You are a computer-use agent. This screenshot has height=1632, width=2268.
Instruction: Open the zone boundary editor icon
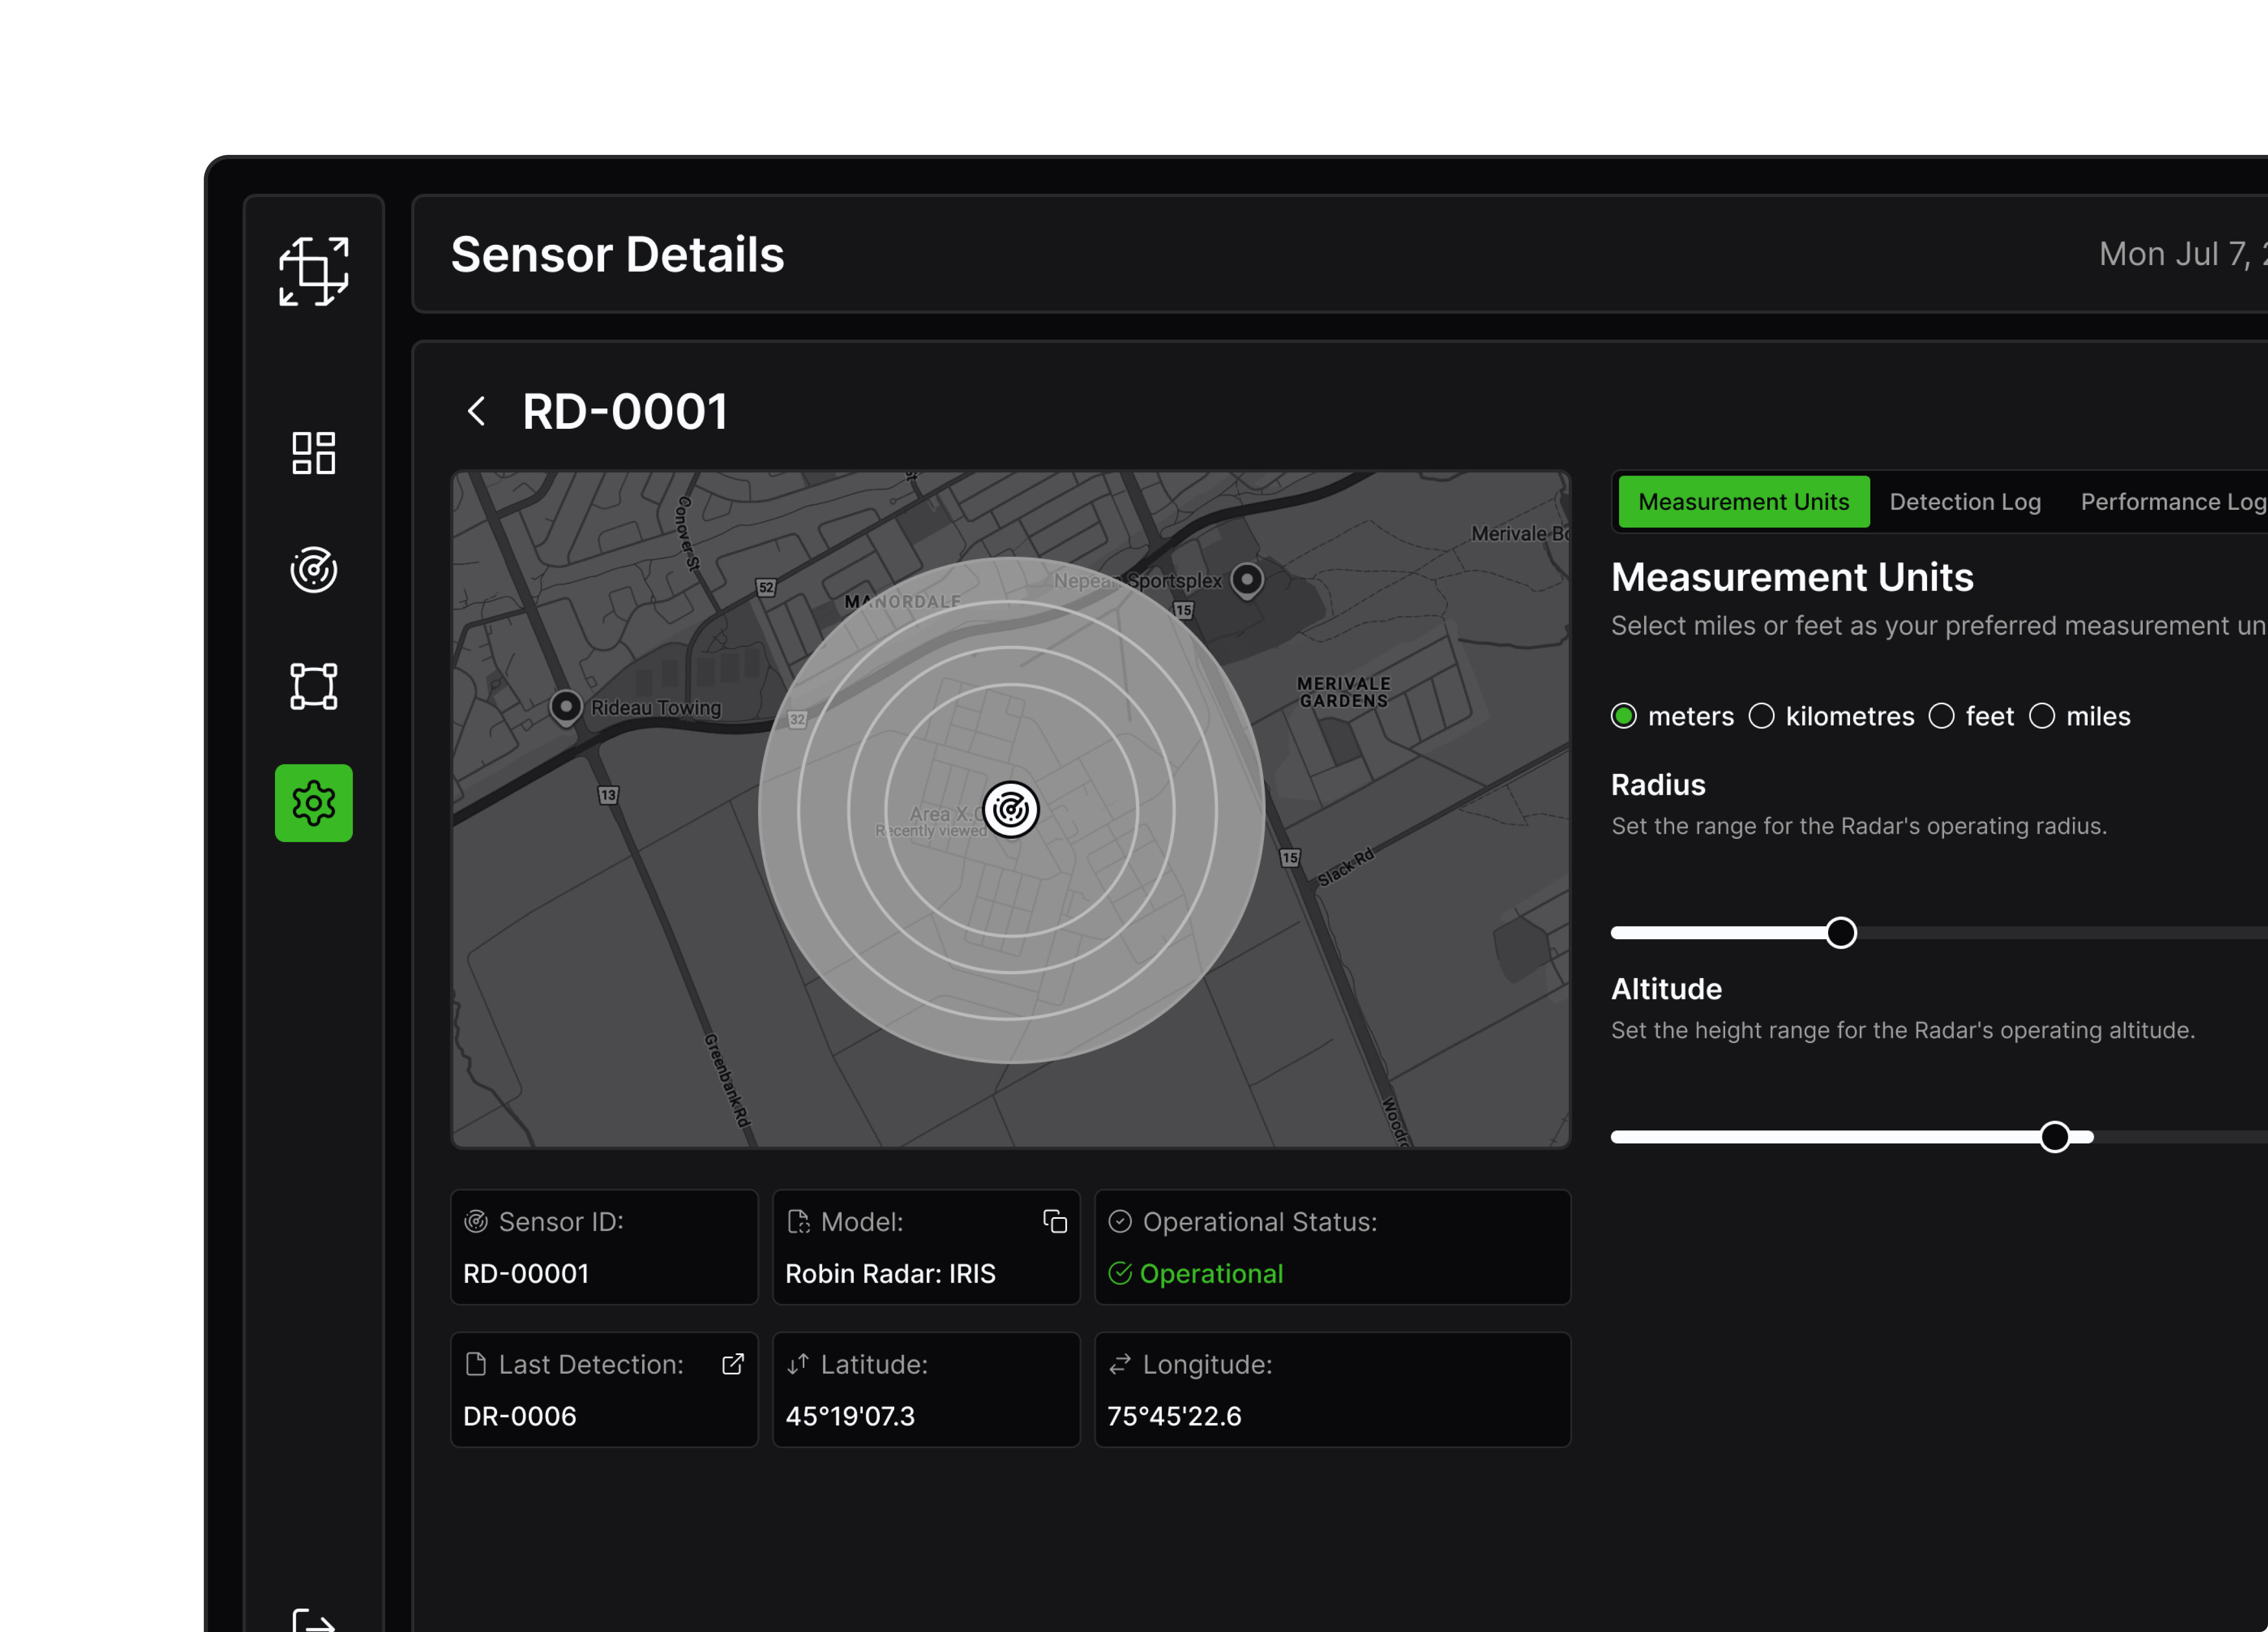point(314,687)
